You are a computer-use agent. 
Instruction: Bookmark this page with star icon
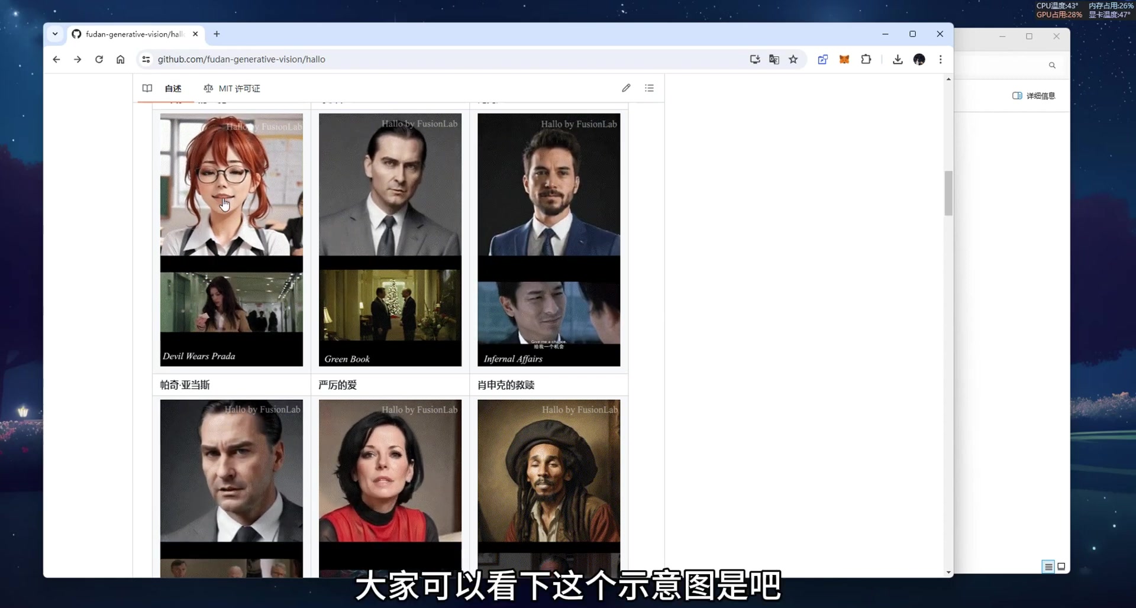[793, 59]
